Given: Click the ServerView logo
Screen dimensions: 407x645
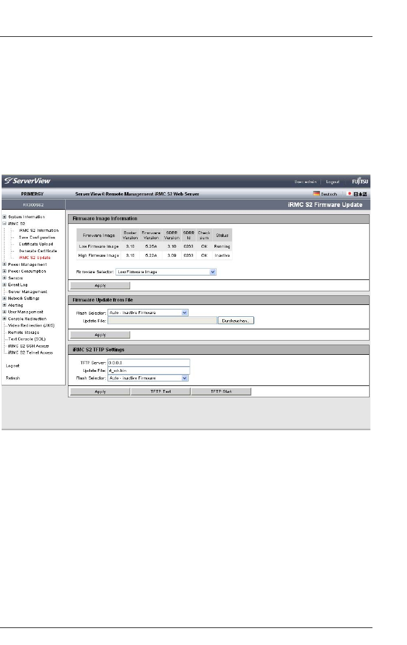Looking at the screenshot, I should [x=27, y=181].
